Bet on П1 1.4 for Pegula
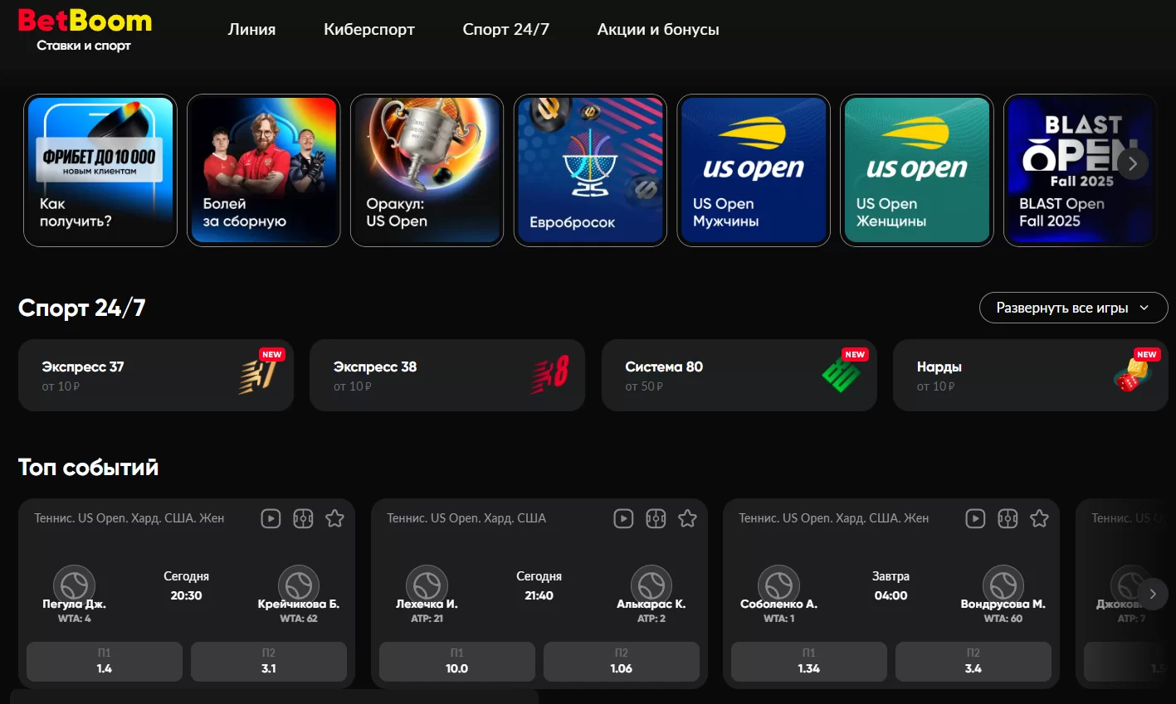This screenshot has width=1176, height=704. coord(105,661)
